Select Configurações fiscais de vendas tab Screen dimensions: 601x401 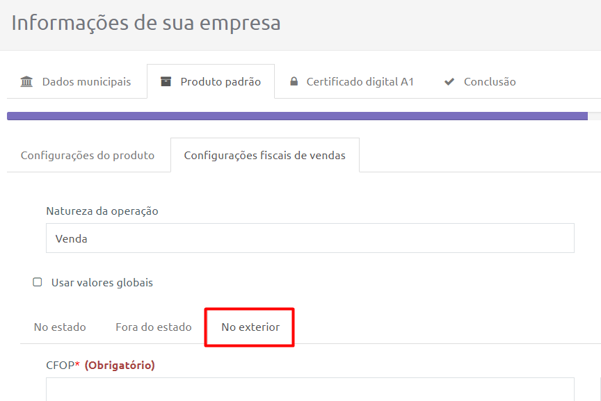click(265, 155)
